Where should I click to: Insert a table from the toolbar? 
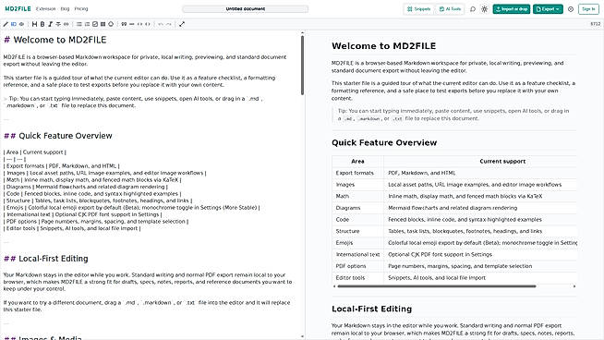(x=103, y=24)
